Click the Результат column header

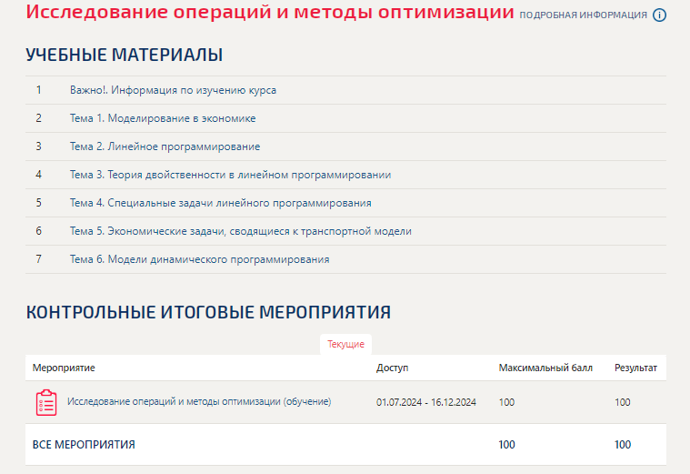click(x=635, y=368)
